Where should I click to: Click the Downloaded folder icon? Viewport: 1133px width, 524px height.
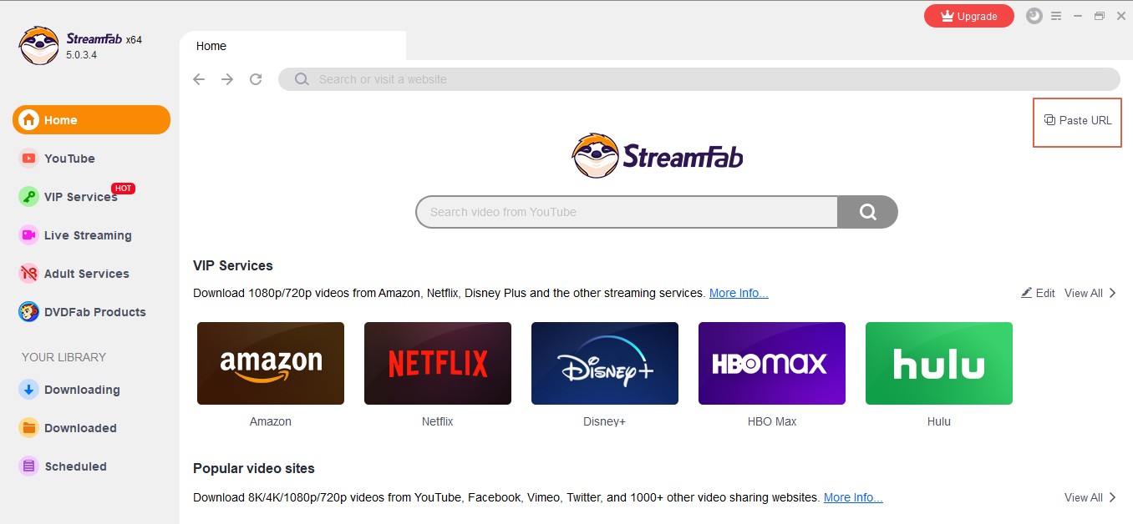(29, 428)
